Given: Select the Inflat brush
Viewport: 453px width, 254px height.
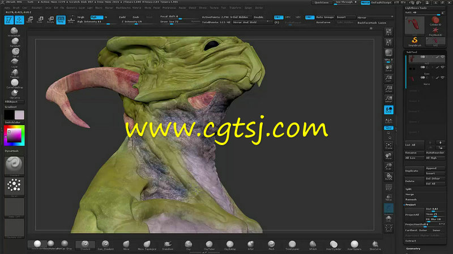Looking at the screenshot, I should tap(250, 245).
